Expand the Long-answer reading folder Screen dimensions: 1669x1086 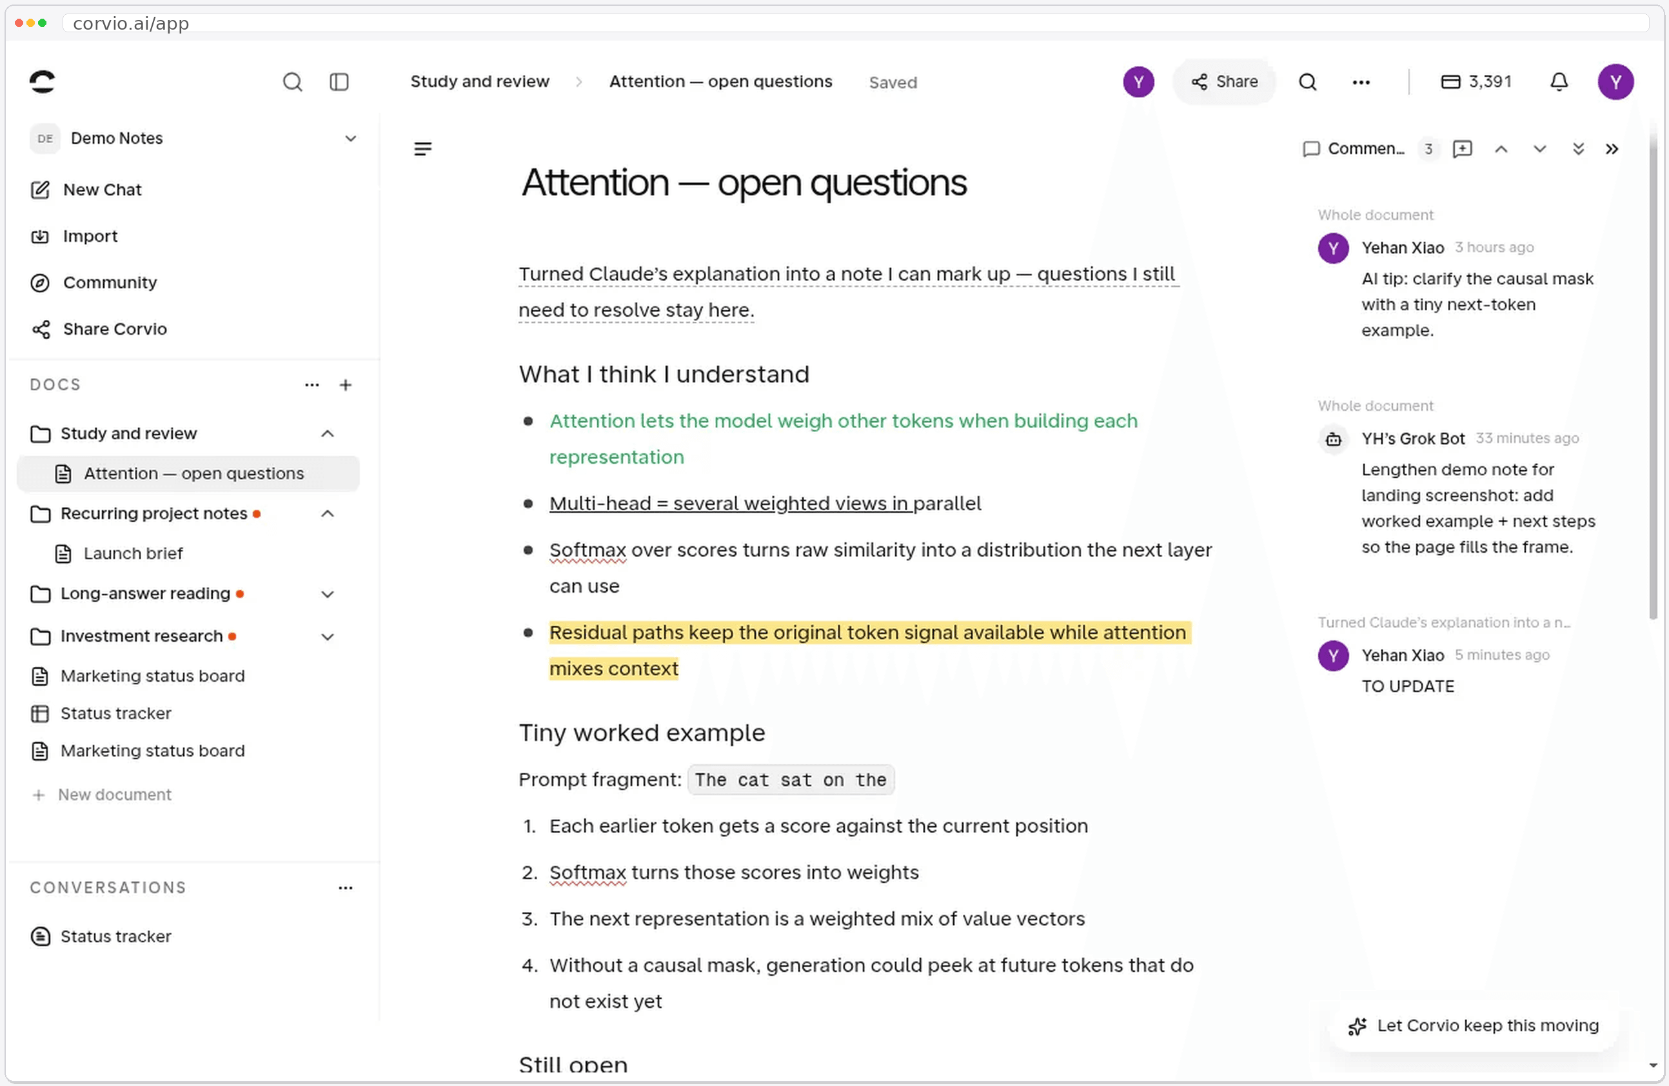(x=328, y=595)
